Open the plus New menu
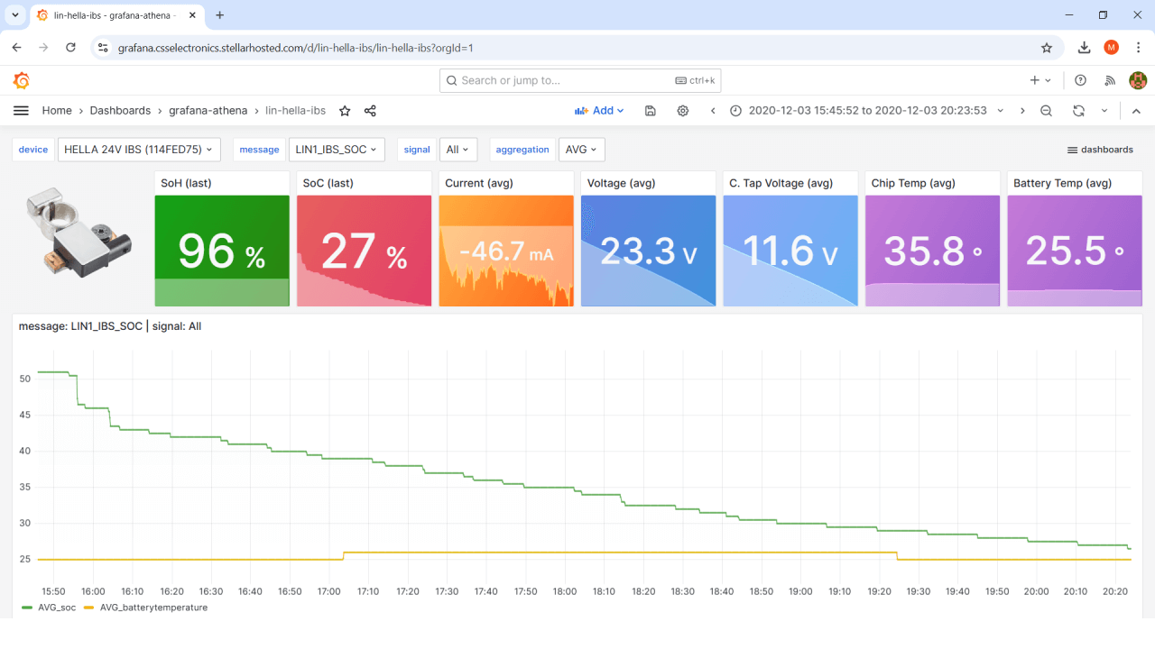The image size is (1155, 649). click(x=1040, y=80)
